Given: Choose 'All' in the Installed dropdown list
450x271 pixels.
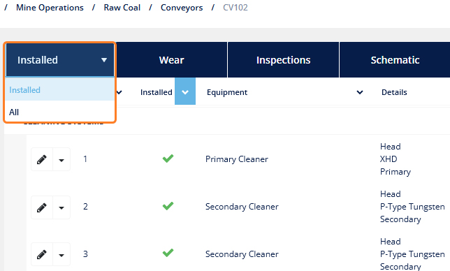Looking at the screenshot, I should (x=60, y=112).
